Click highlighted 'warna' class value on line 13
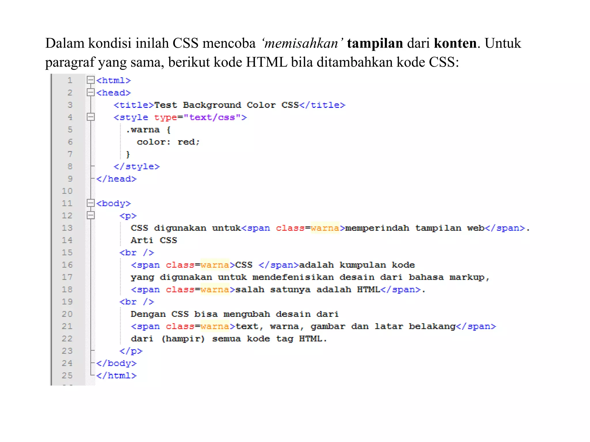 [325, 228]
